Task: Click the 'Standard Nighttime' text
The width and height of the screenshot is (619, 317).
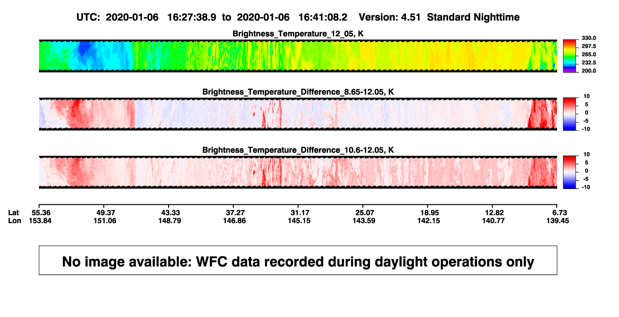Action: coord(473,17)
